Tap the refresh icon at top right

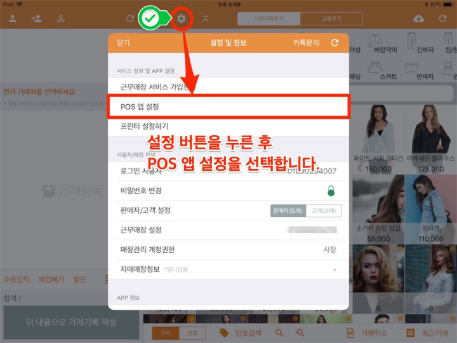click(443, 18)
